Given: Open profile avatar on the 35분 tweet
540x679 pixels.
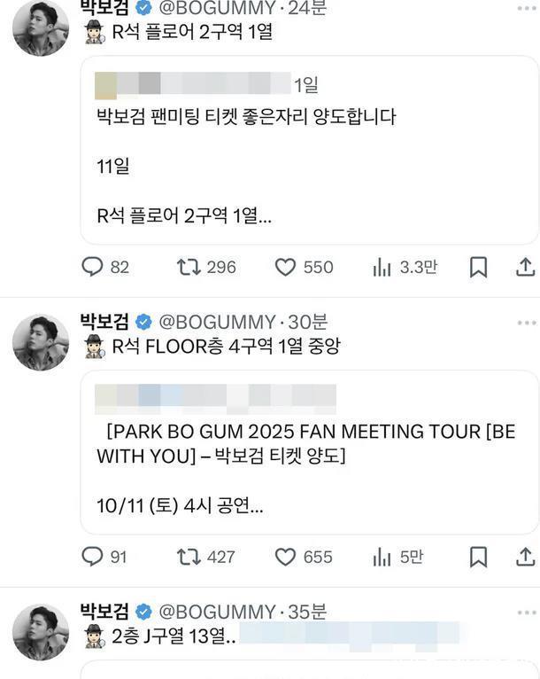Looking at the screenshot, I should [x=41, y=632].
